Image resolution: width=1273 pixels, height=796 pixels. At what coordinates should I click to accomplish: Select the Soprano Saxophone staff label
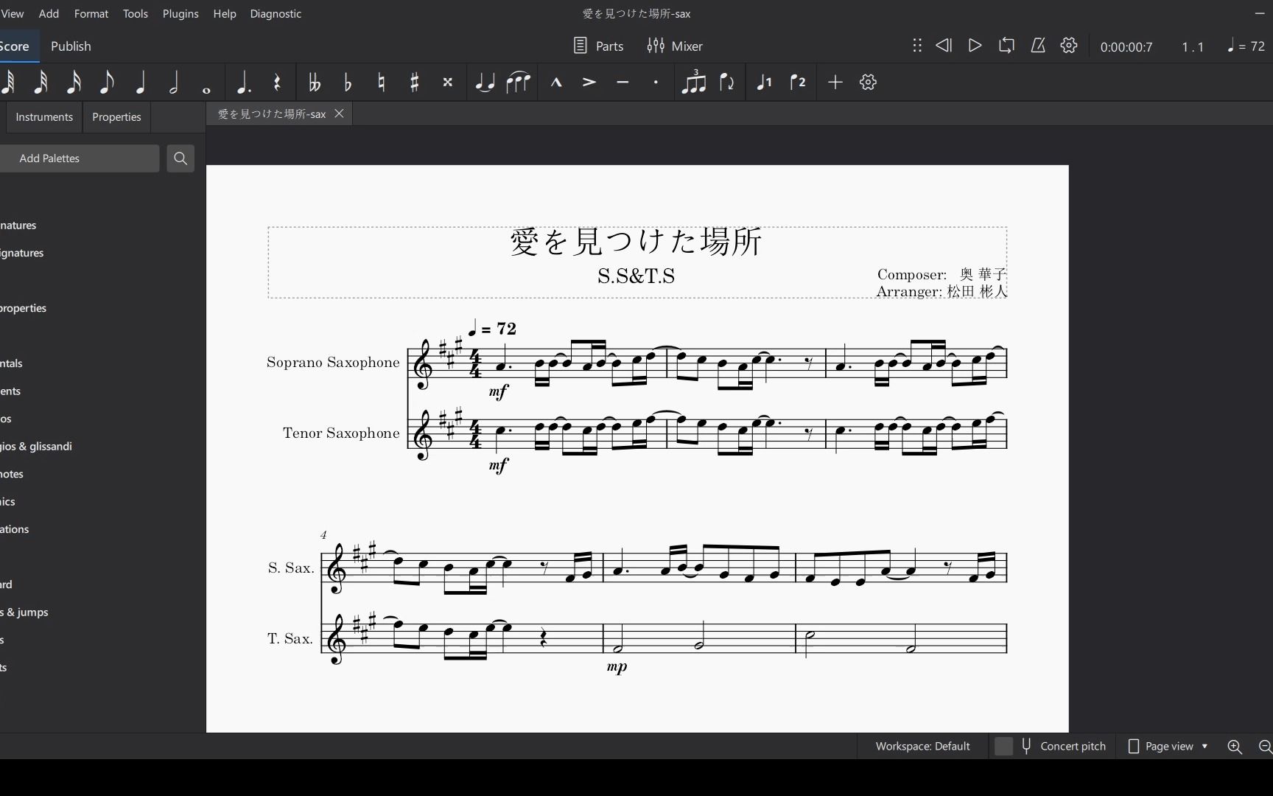(x=333, y=362)
